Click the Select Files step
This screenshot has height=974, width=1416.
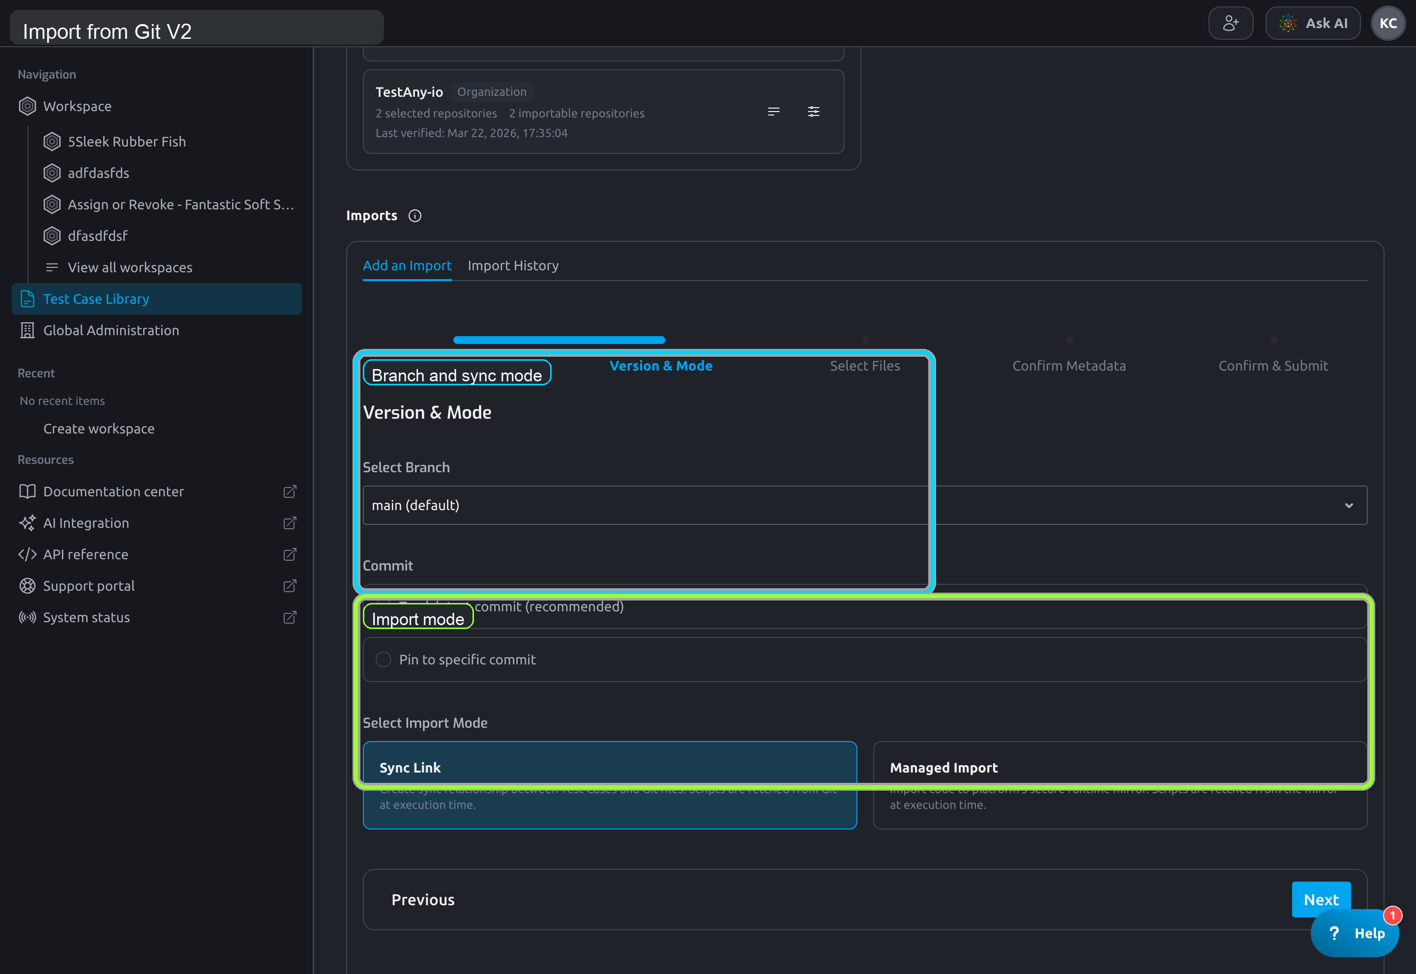pos(865,366)
